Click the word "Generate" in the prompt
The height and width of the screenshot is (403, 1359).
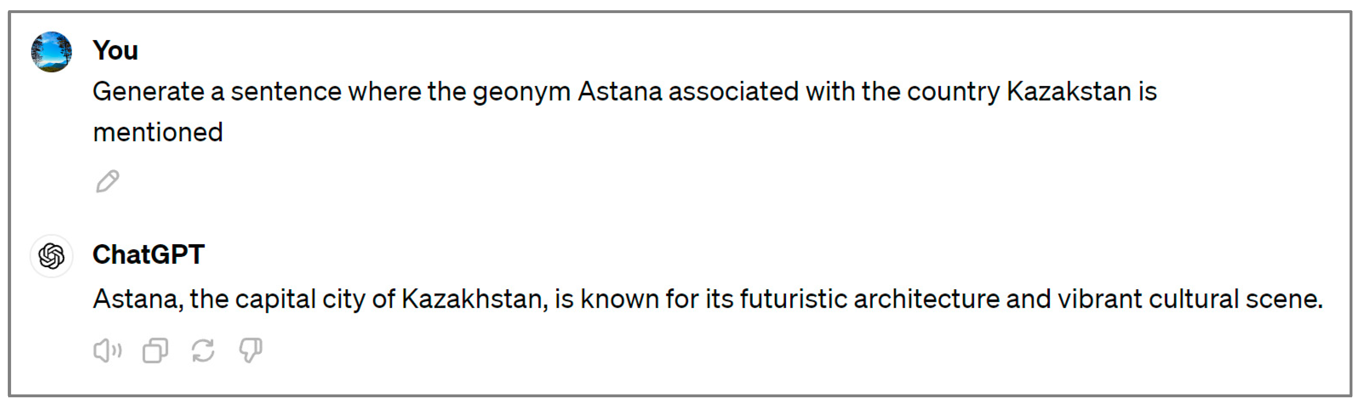tap(148, 92)
